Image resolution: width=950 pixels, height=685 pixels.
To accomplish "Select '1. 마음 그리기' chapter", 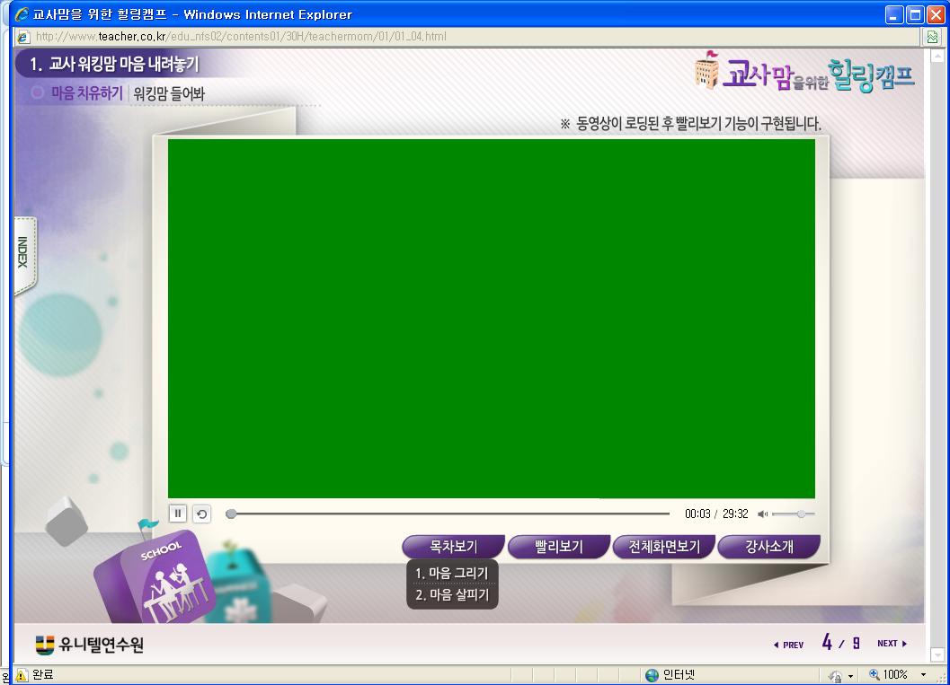I will (452, 573).
